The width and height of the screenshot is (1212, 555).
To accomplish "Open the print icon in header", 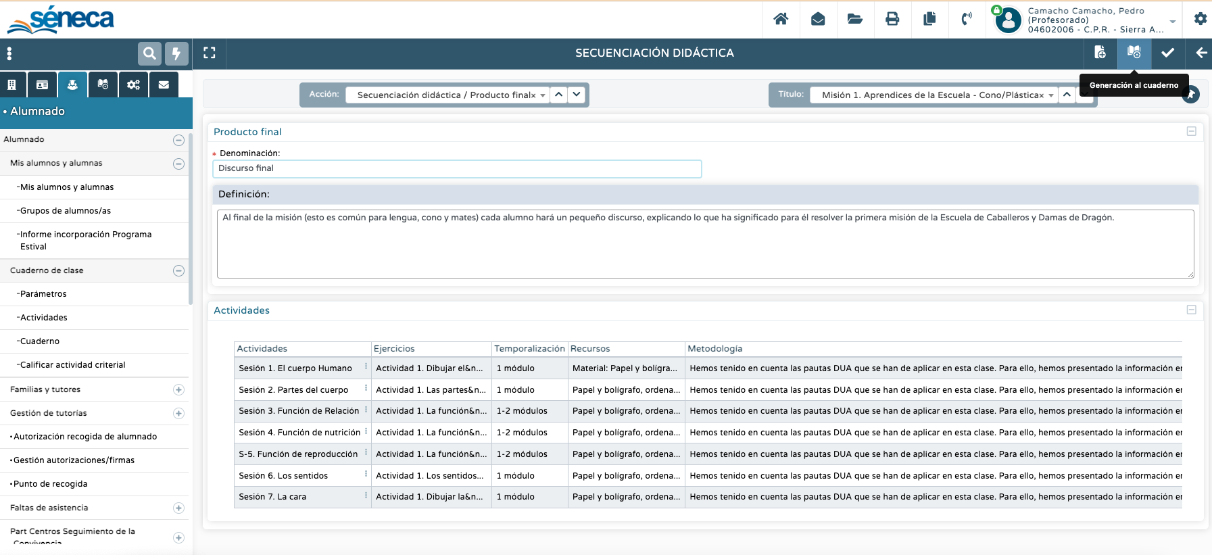I will (x=892, y=19).
